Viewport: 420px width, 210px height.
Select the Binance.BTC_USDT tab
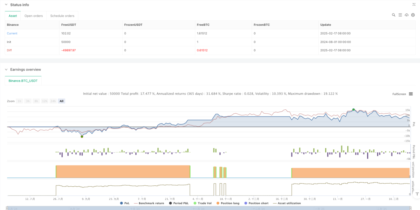23,81
